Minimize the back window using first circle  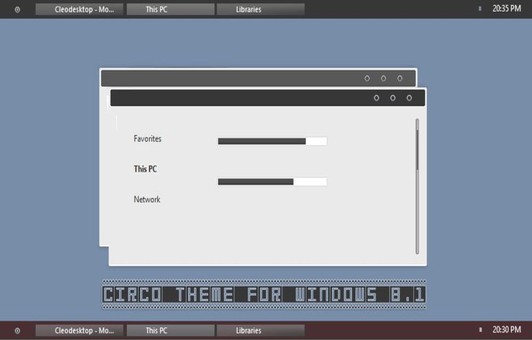coord(367,78)
